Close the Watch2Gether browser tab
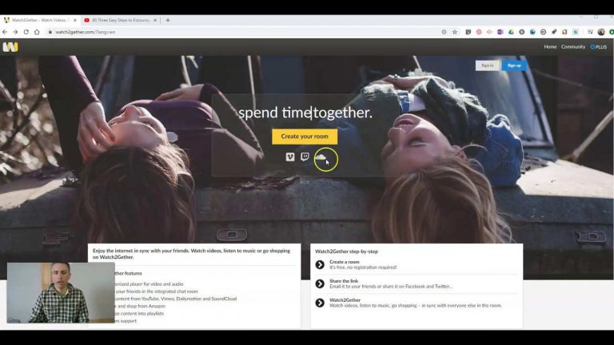This screenshot has width=614, height=345. pyautogui.click(x=75, y=20)
